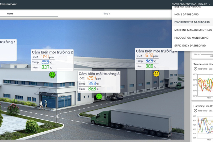Click CO2 value on sensor 2 card
Screen dimensions: 213x142
44,57
